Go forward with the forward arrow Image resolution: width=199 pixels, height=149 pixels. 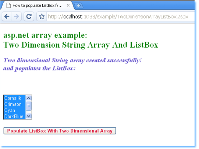tap(17, 17)
